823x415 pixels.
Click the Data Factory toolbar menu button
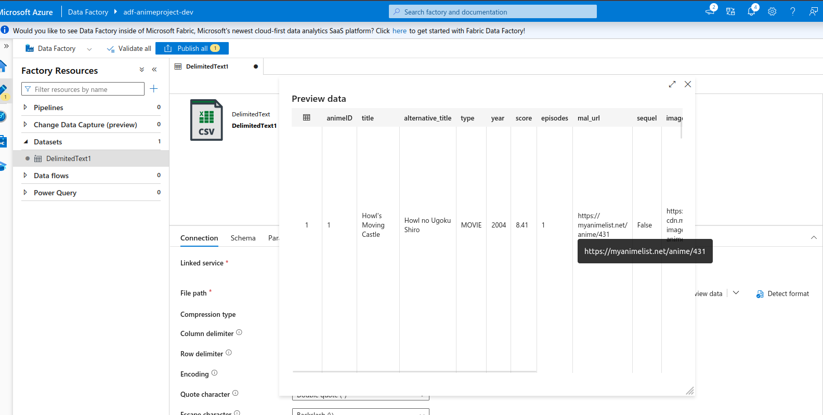pyautogui.click(x=58, y=48)
